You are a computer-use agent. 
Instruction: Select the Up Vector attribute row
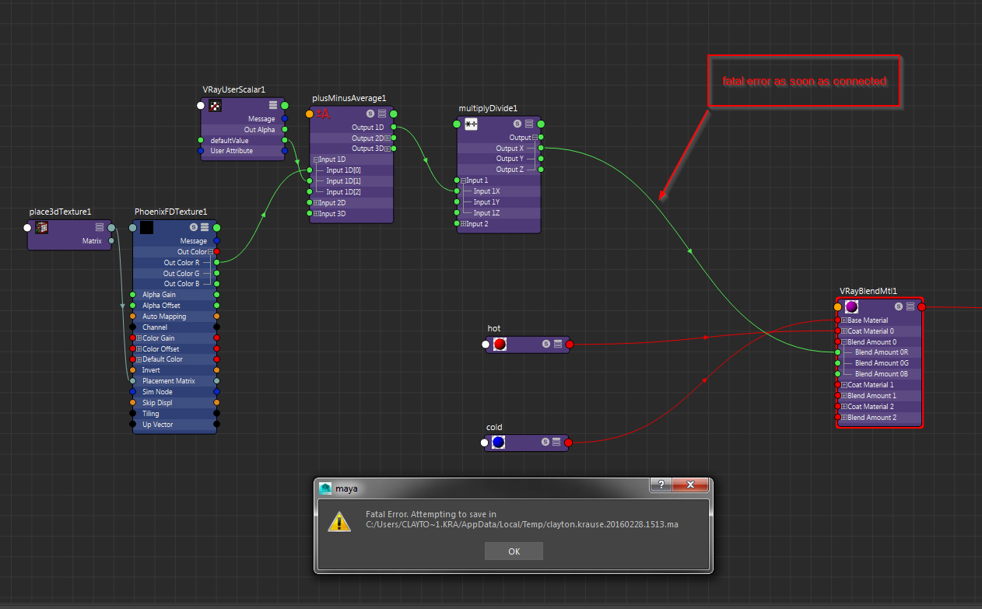point(175,425)
